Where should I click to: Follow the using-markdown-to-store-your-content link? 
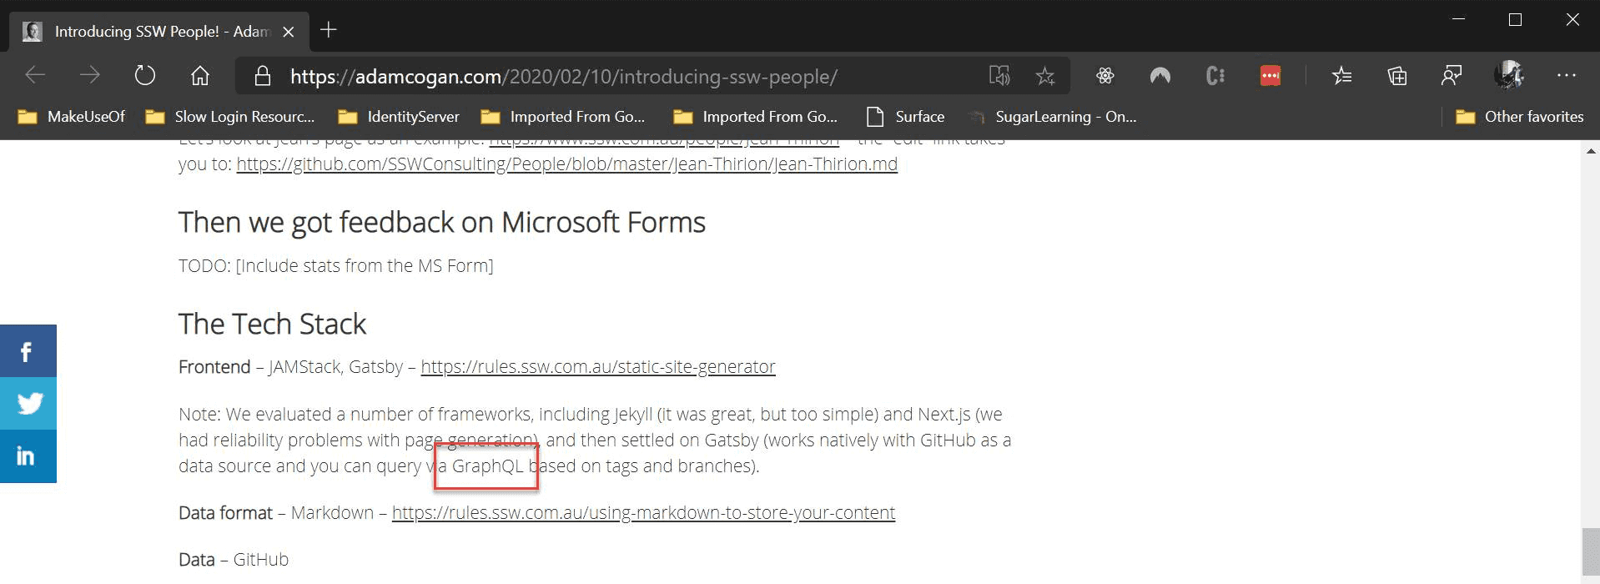643,513
